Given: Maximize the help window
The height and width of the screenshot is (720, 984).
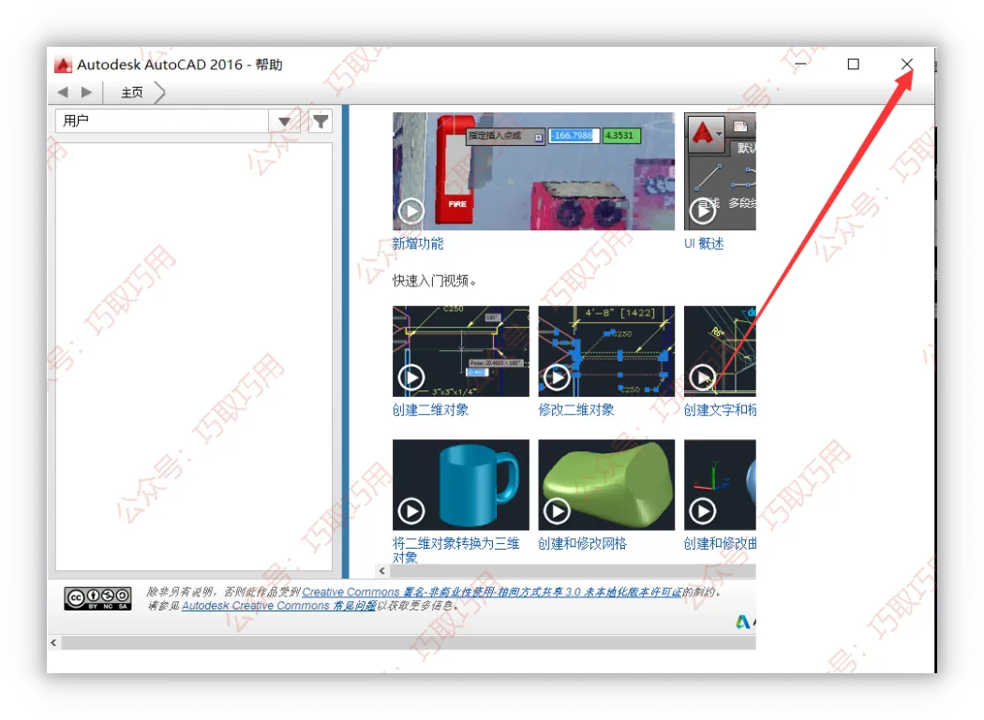Looking at the screenshot, I should click(854, 64).
